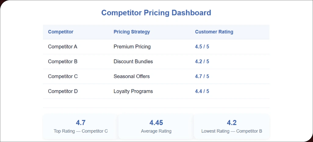Click the Premium Pricing strategy cell
Screen dimensions: 313x142
[x=132, y=47]
